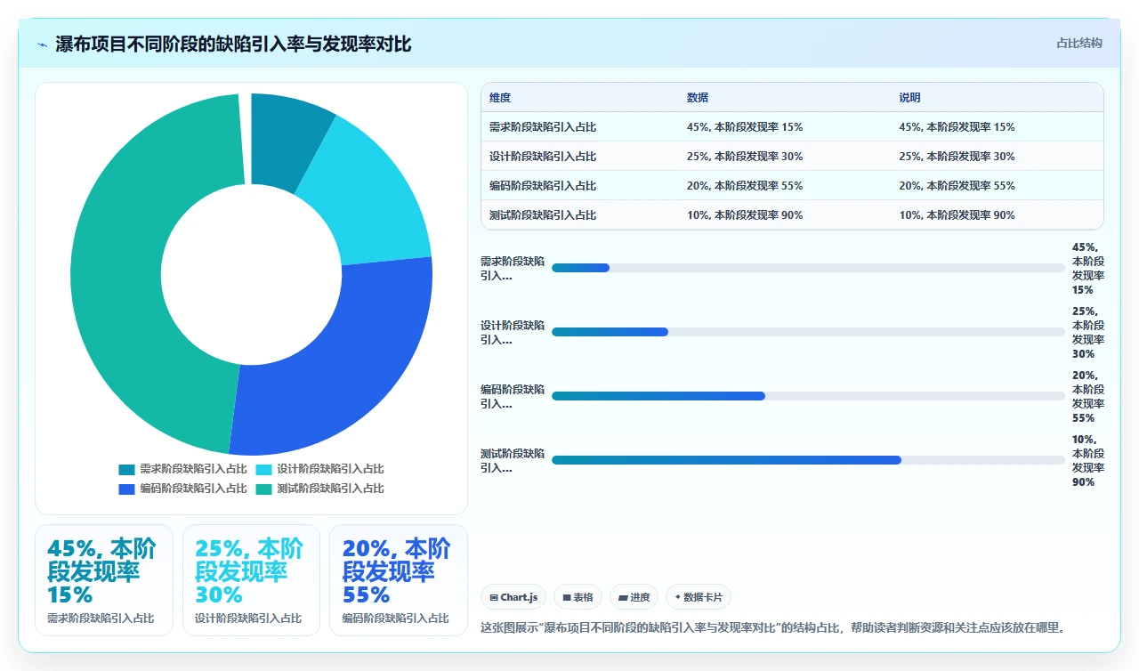Click the 占比结构 label in header
This screenshot has width=1139, height=671.
(x=1079, y=44)
